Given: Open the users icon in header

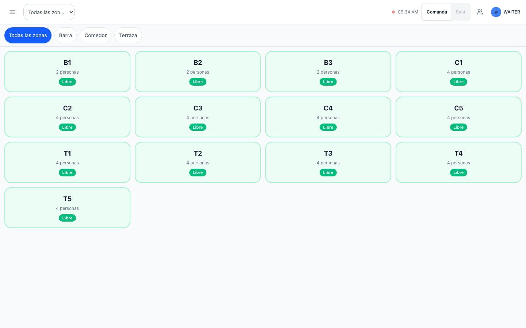Looking at the screenshot, I should [x=480, y=12].
